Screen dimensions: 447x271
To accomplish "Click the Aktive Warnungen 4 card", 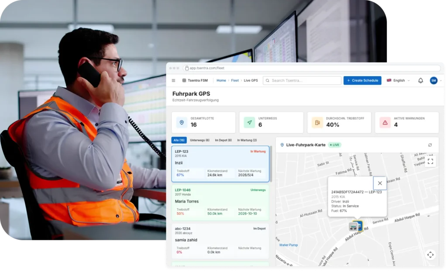I will pos(407,122).
